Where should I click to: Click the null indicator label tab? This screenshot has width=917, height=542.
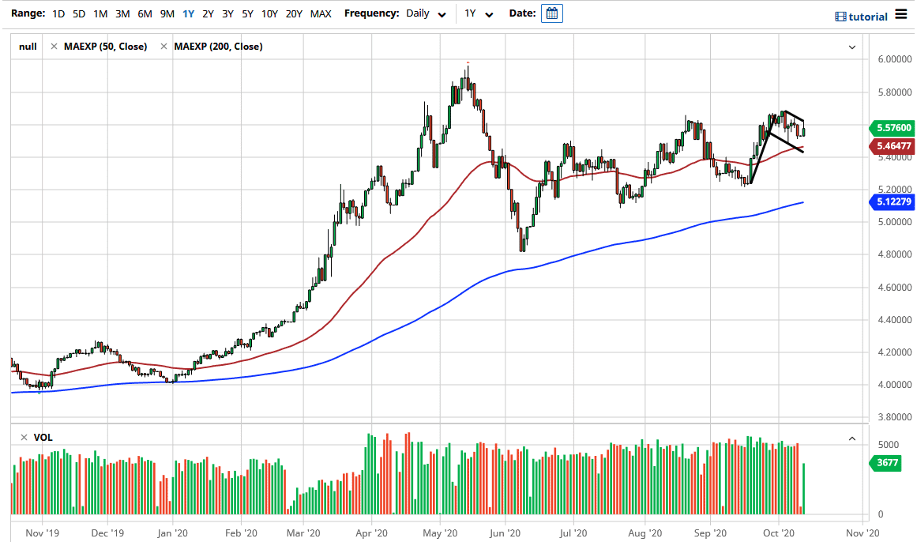tap(27, 46)
